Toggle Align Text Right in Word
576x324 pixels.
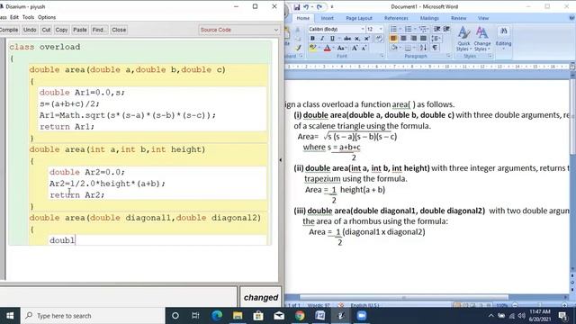point(414,39)
